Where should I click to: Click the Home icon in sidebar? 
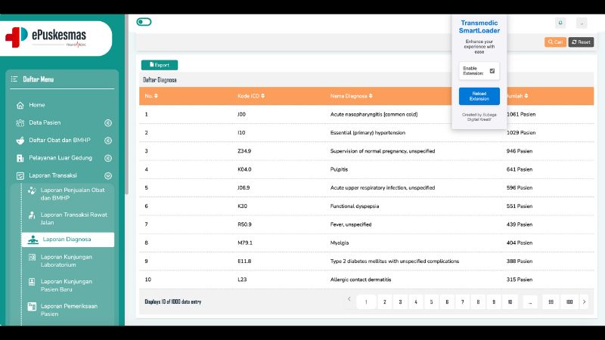click(x=20, y=105)
